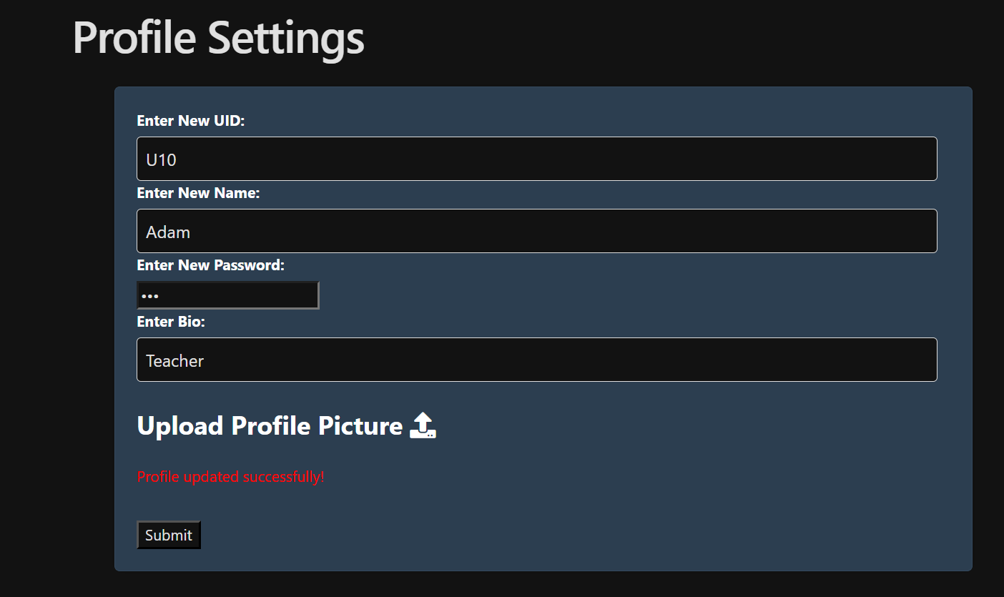This screenshot has width=1004, height=597.
Task: Click the "Enter Bio:" label
Action: click(171, 322)
